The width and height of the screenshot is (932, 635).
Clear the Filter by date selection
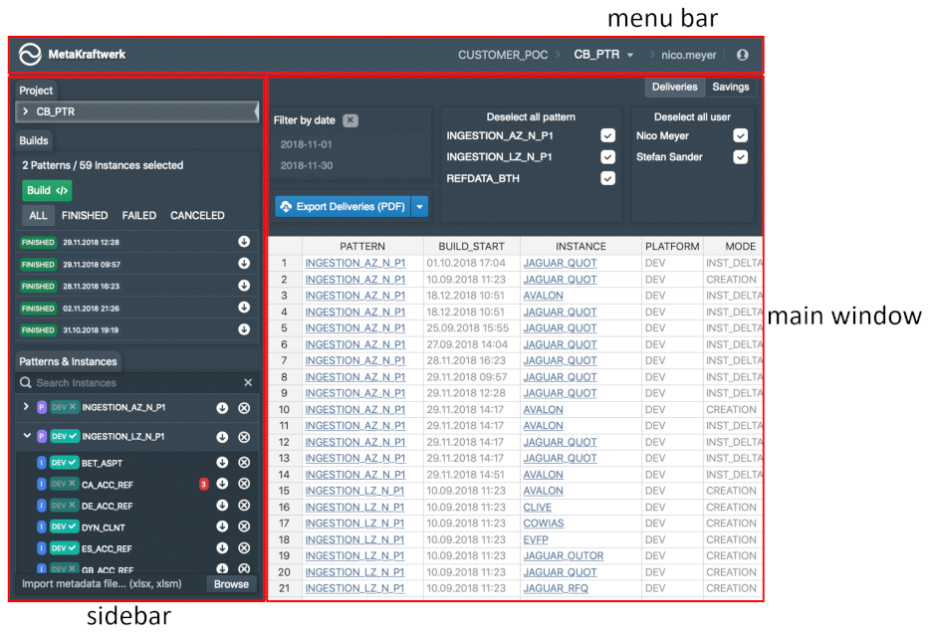[x=349, y=120]
